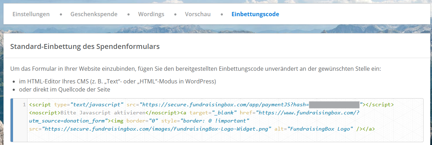Screen dimensions: 432x145
Task: Select the Einbettungscode tab
Action: tap(255, 14)
